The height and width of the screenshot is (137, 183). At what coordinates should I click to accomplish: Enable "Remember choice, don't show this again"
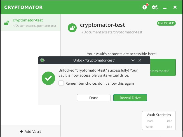click(61, 83)
